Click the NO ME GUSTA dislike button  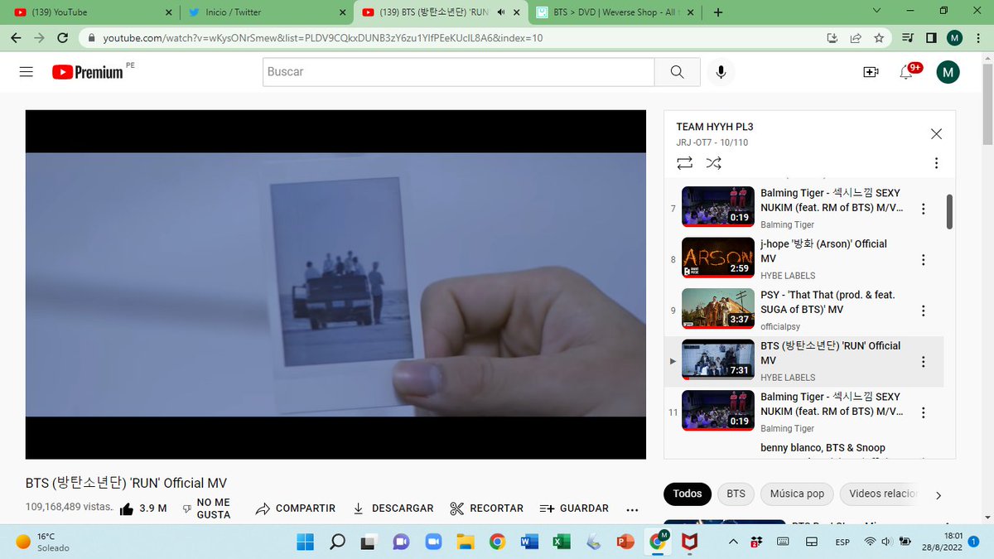pyautogui.click(x=206, y=508)
